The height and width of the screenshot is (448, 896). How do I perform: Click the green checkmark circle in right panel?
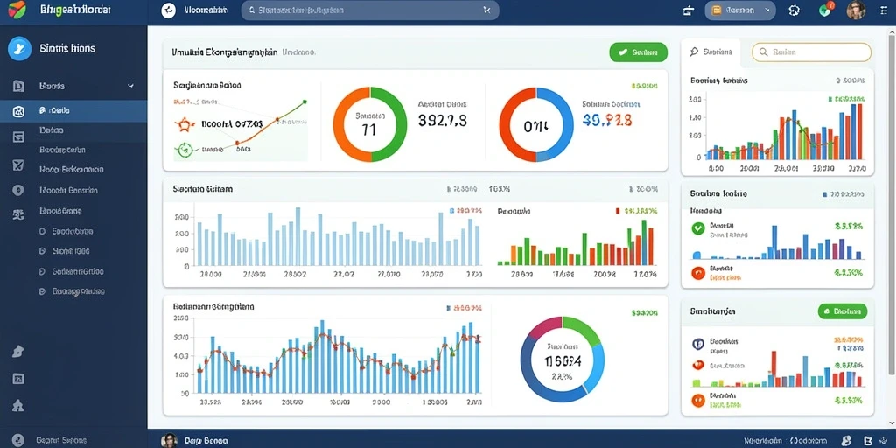click(697, 228)
